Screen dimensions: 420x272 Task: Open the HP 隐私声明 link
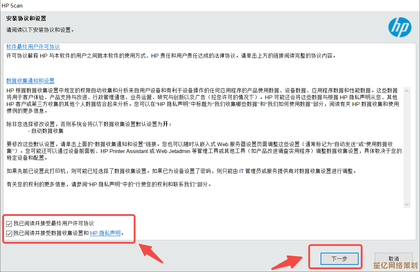(x=105, y=233)
